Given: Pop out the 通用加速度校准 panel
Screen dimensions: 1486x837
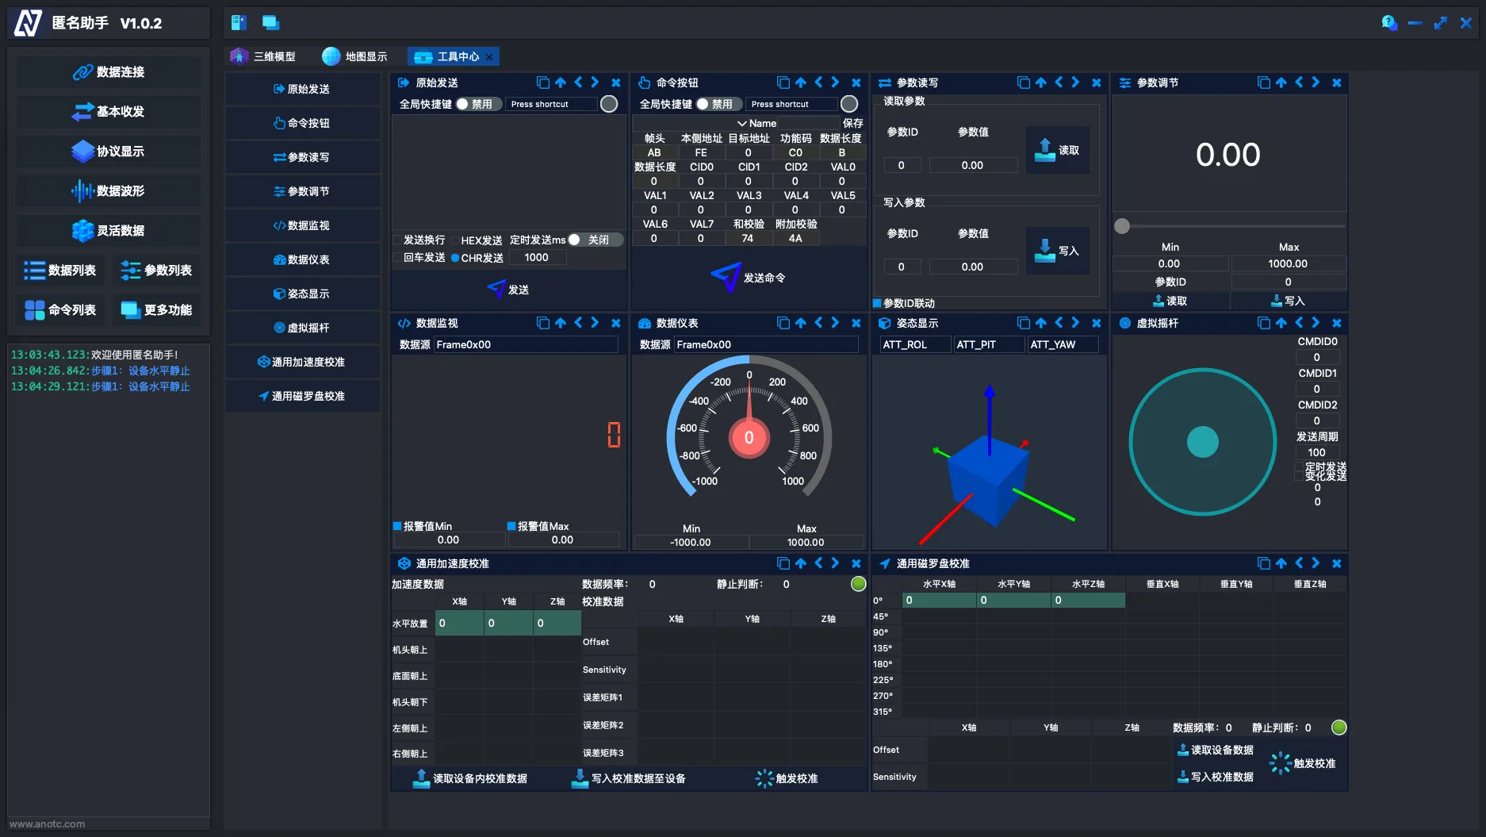Looking at the screenshot, I should [783, 563].
